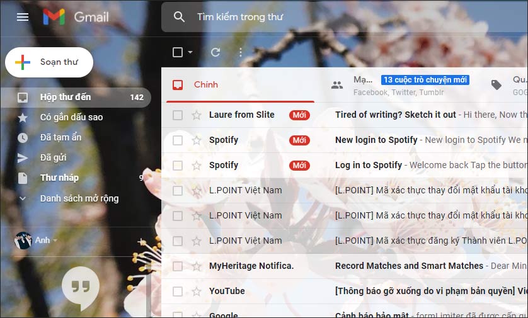Open the New login to Spotify email

pyautogui.click(x=376, y=140)
